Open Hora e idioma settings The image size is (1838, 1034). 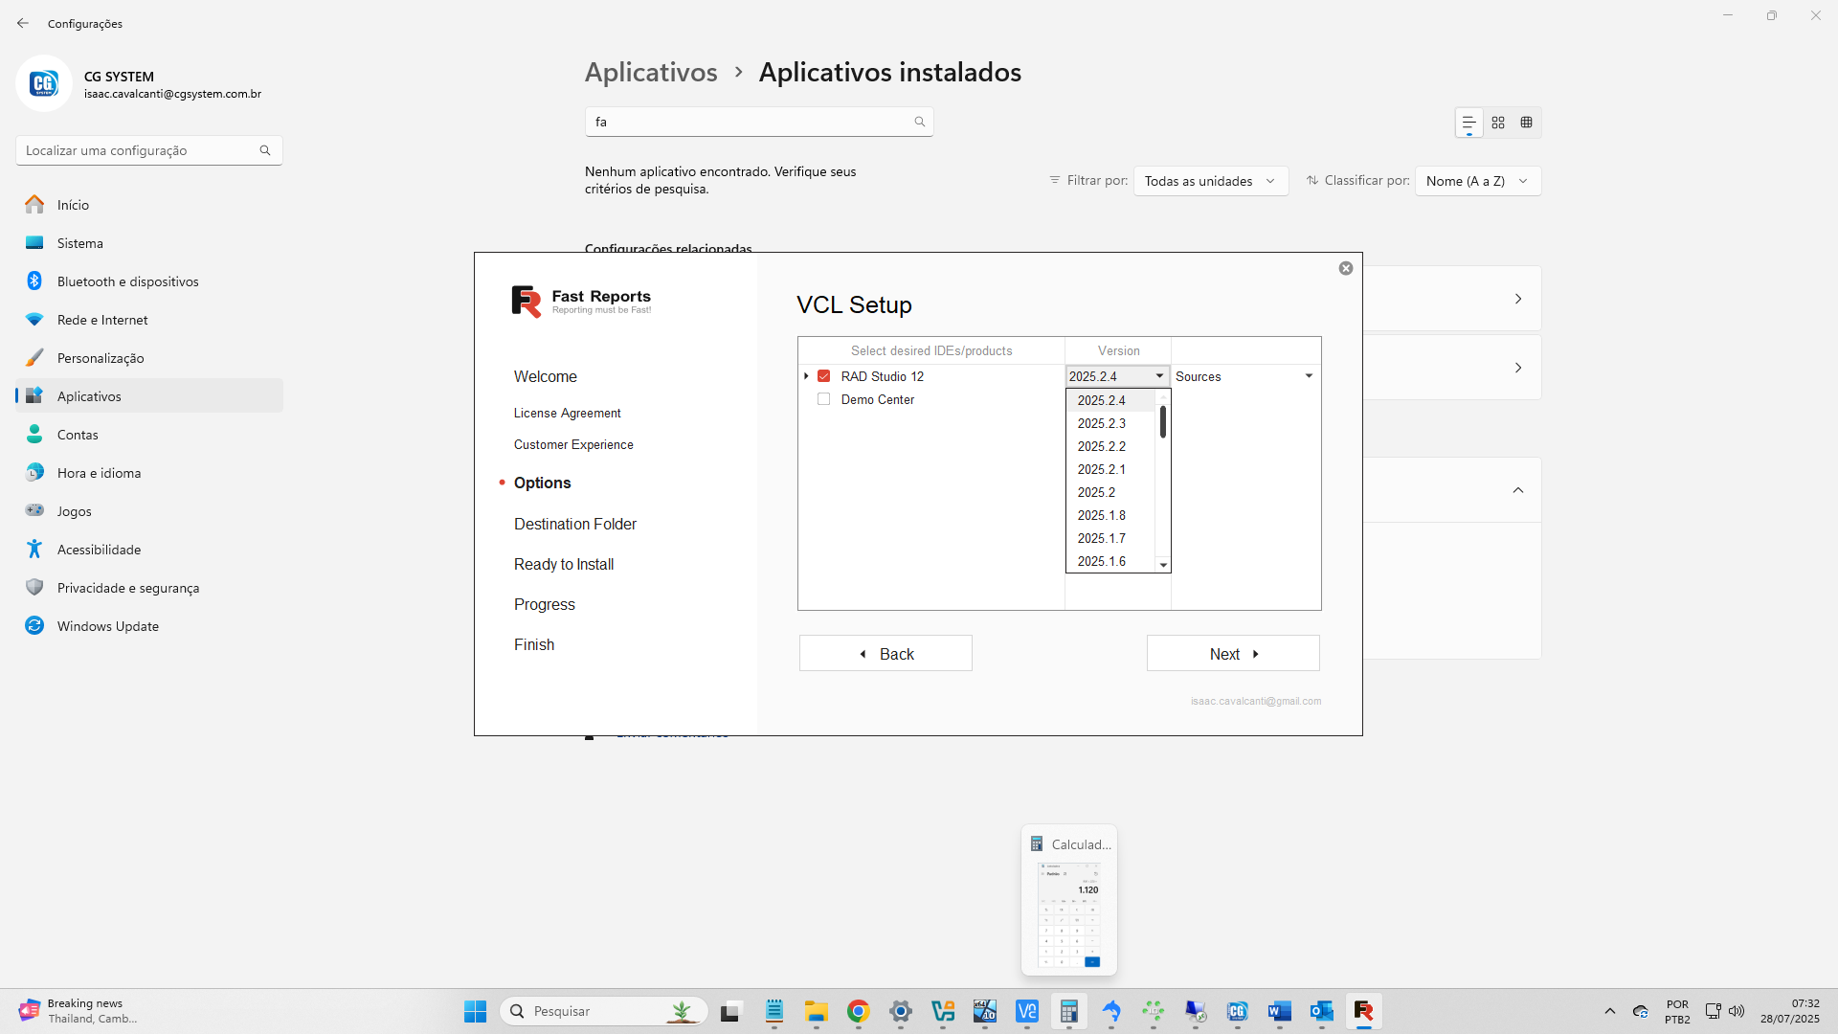tap(148, 473)
